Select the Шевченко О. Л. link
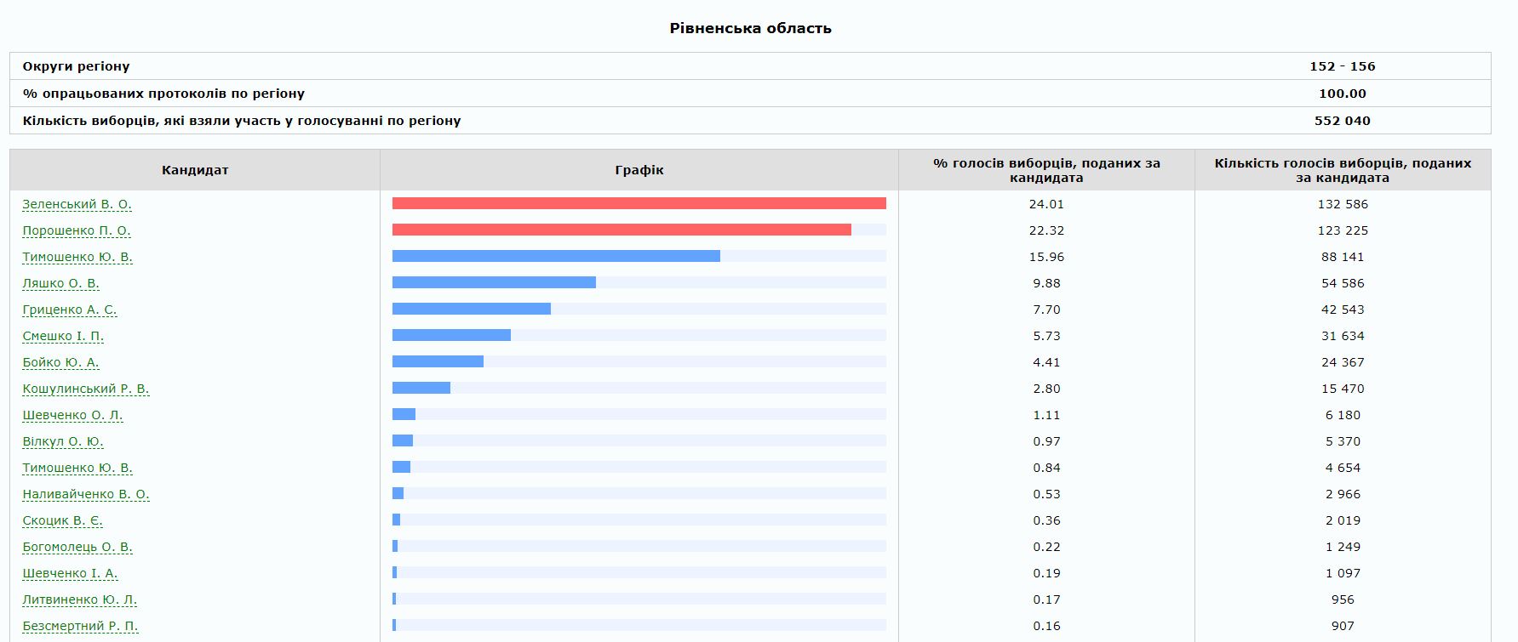The image size is (1518, 642). click(72, 415)
